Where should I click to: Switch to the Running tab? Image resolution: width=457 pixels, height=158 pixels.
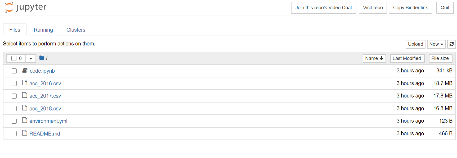click(43, 30)
